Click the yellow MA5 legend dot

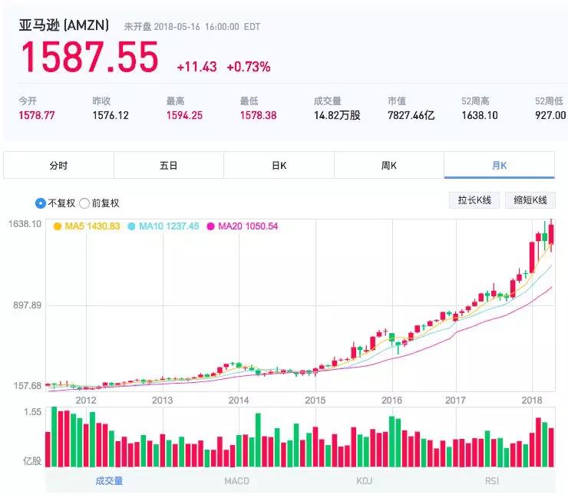(58, 226)
